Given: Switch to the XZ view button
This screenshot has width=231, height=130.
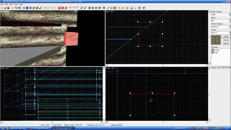Looking at the screenshot, I should pyautogui.click(x=52, y=8).
